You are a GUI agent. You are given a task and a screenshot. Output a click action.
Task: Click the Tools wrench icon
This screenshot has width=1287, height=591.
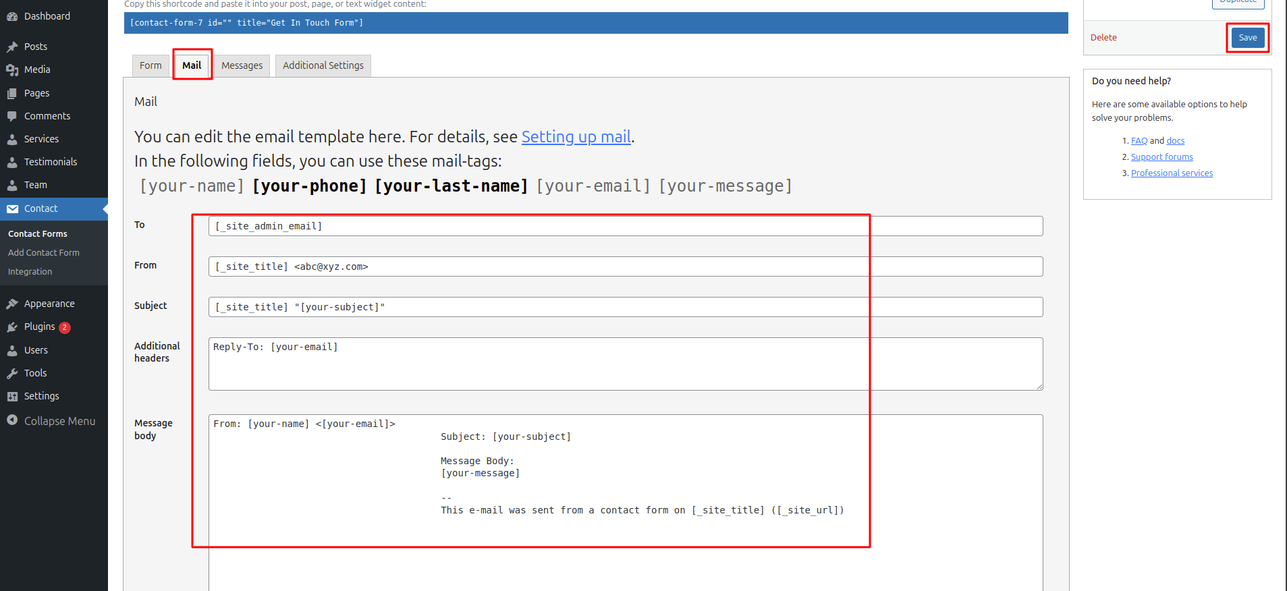tap(12, 373)
